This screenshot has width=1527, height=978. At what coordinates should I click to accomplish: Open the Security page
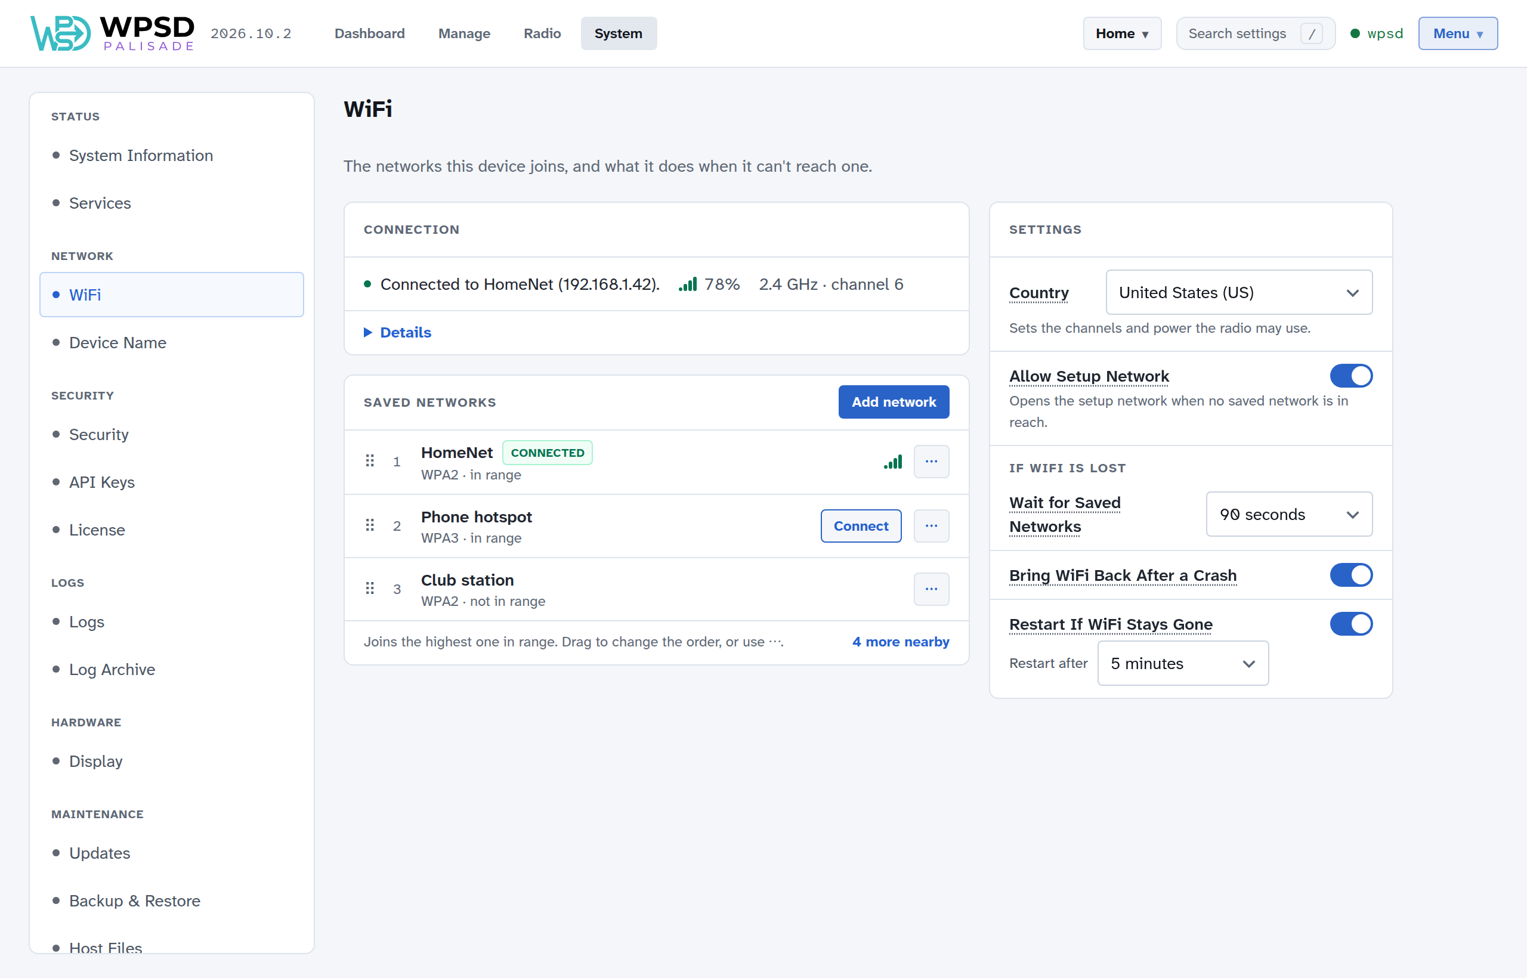pos(172,434)
